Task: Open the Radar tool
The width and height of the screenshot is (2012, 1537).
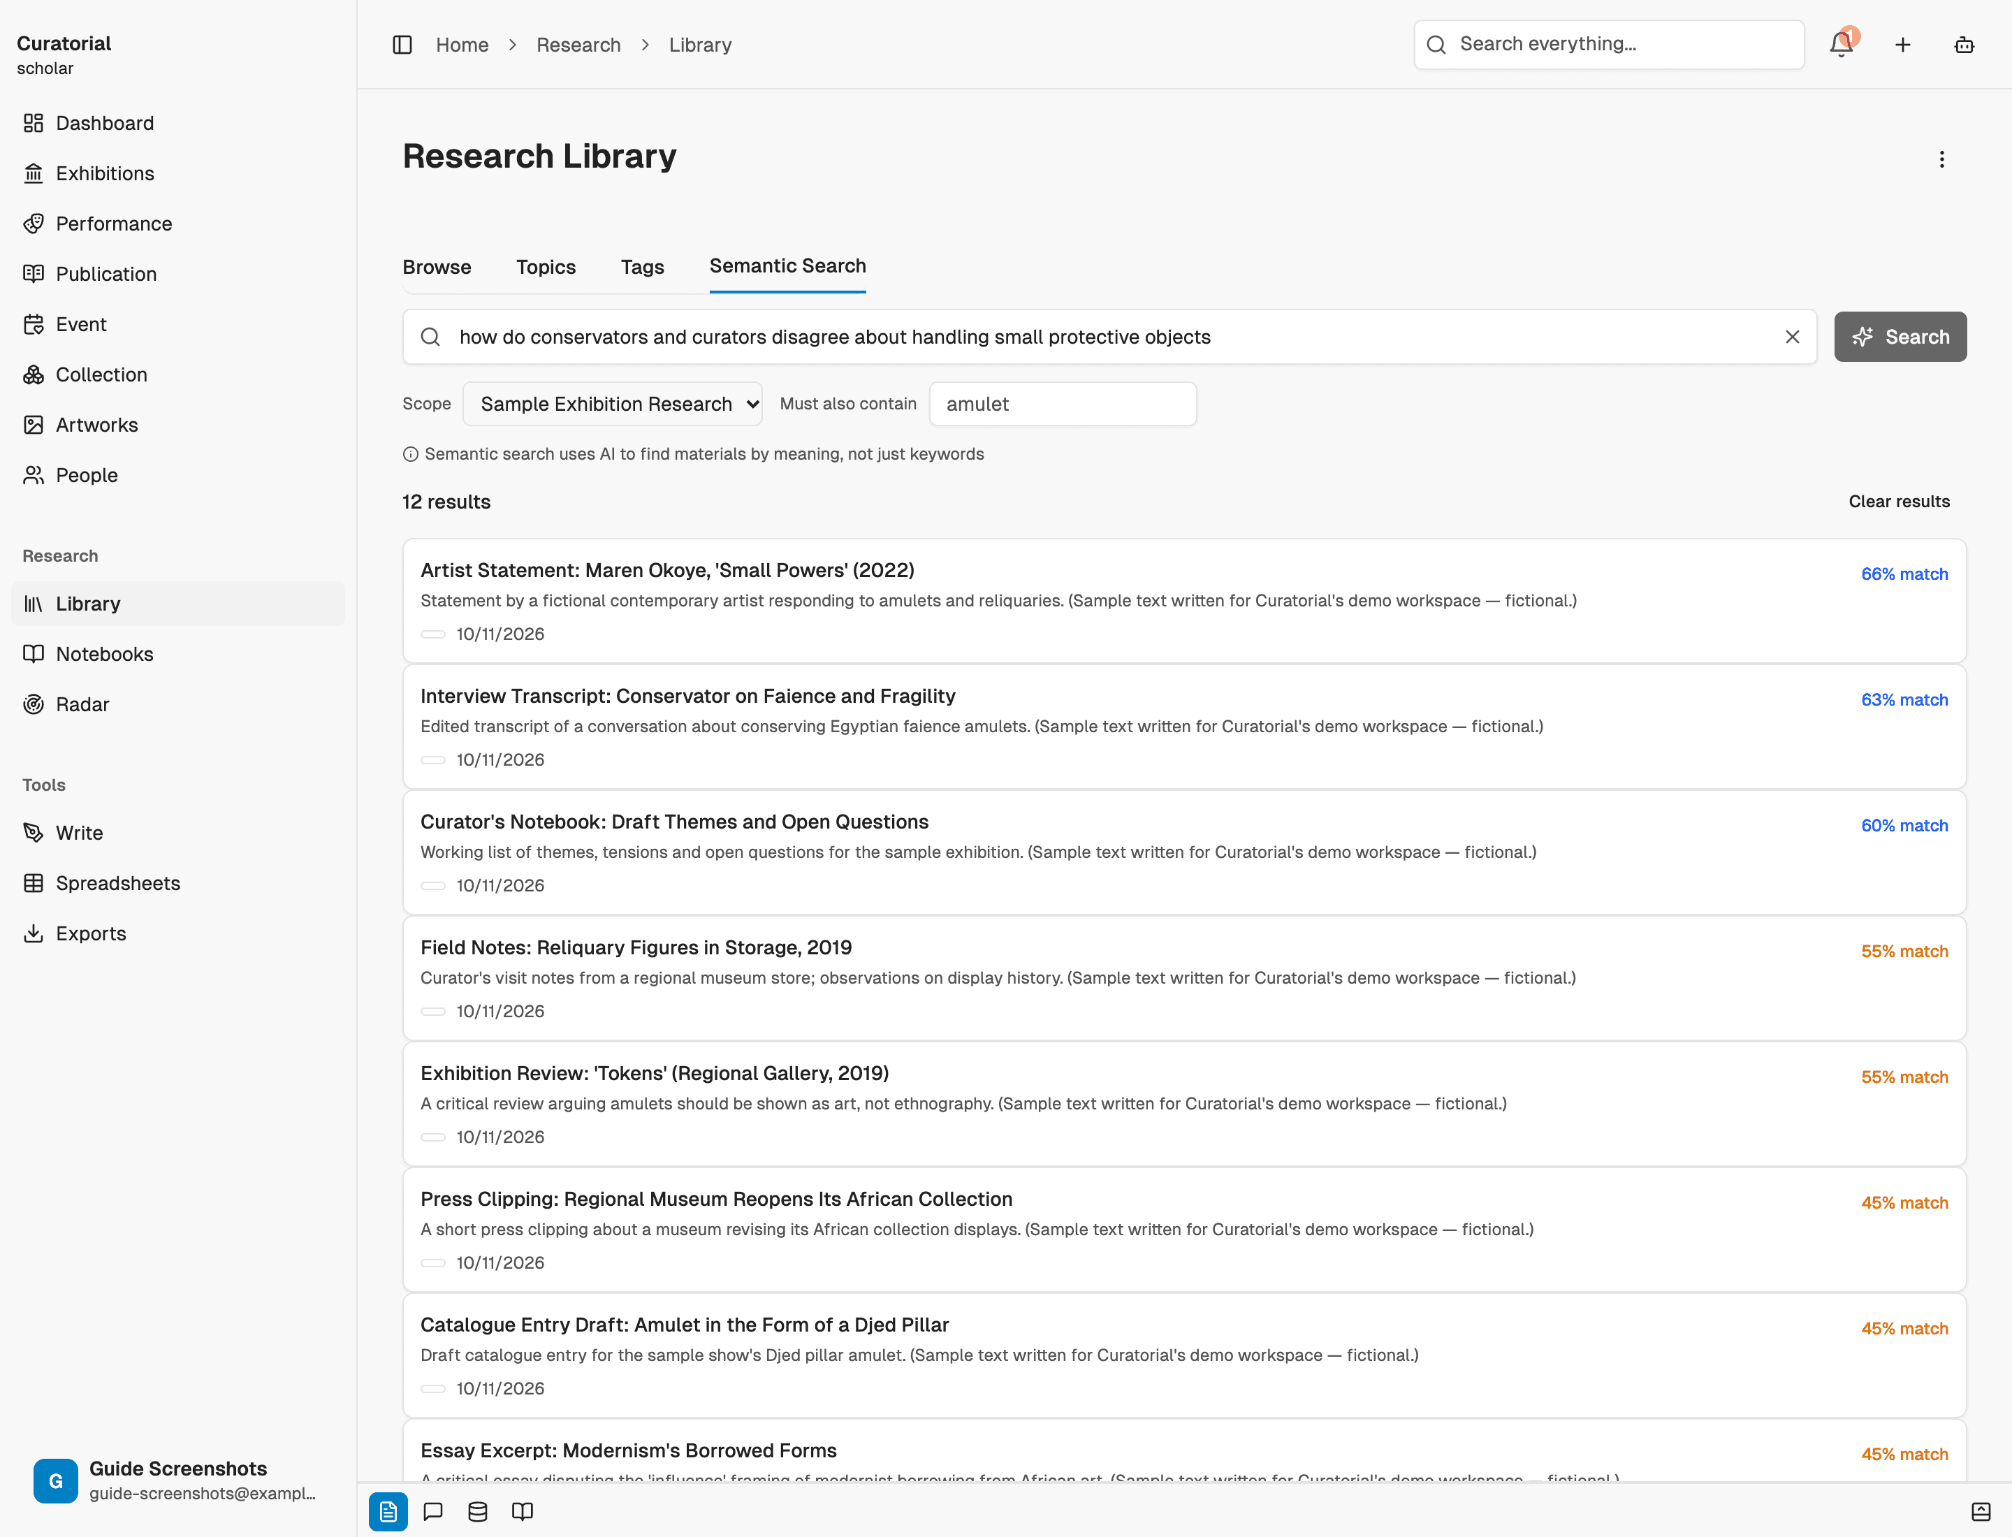Action: [177, 704]
